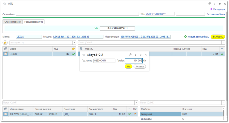Select cell 2006-02 in modification row
This screenshot has height=123, width=229.
[x=40, y=114]
